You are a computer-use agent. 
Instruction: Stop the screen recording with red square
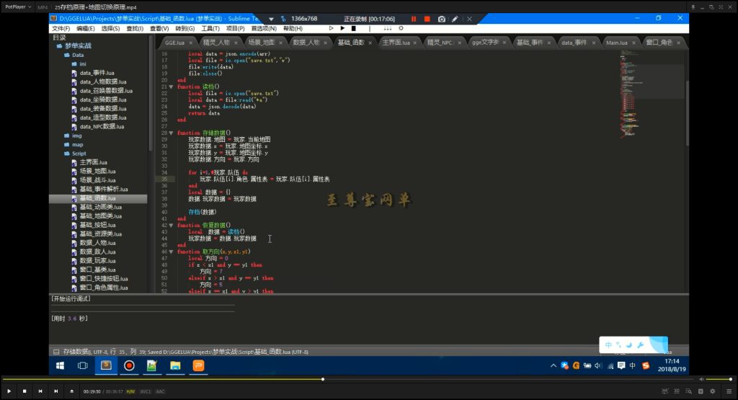pyautogui.click(x=427, y=19)
